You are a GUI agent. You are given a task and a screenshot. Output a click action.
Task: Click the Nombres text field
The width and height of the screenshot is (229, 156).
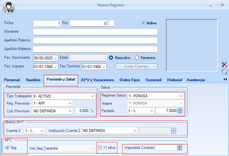coord(95,32)
